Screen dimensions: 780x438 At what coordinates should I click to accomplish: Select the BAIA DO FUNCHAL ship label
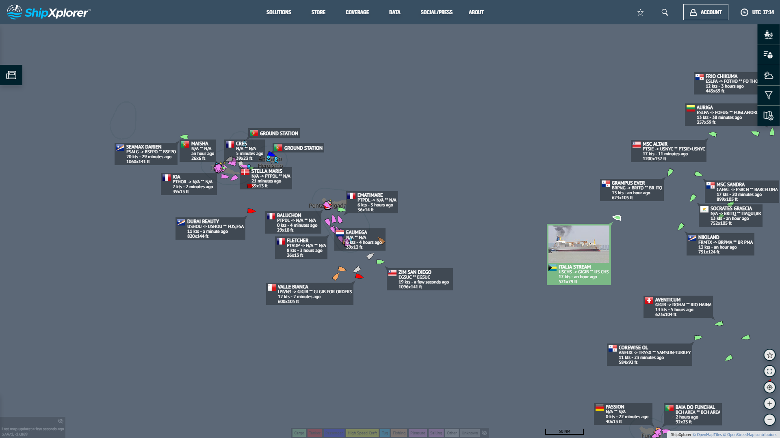(x=693, y=414)
